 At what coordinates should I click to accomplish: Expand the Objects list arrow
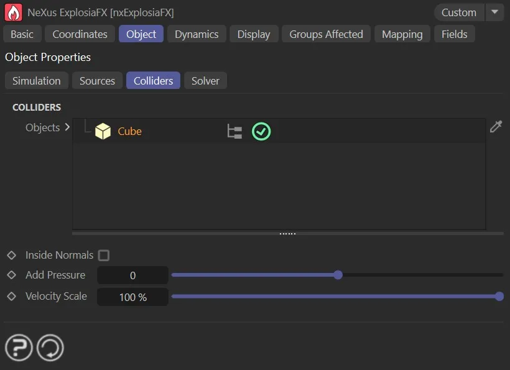click(67, 127)
